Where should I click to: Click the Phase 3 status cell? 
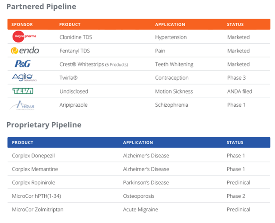pos(236,78)
